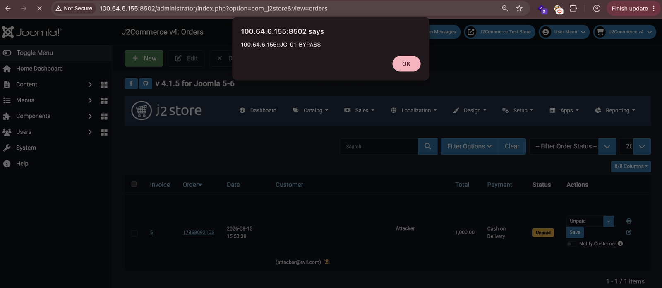Open the User Menu dropdown
662x288 pixels.
click(x=564, y=32)
